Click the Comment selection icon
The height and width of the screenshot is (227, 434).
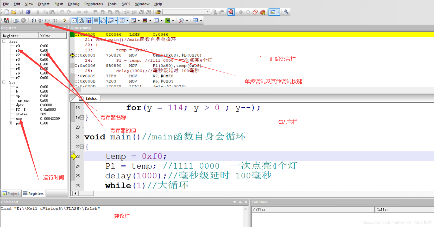141,12
